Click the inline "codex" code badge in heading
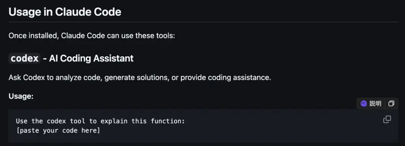 coord(25,58)
